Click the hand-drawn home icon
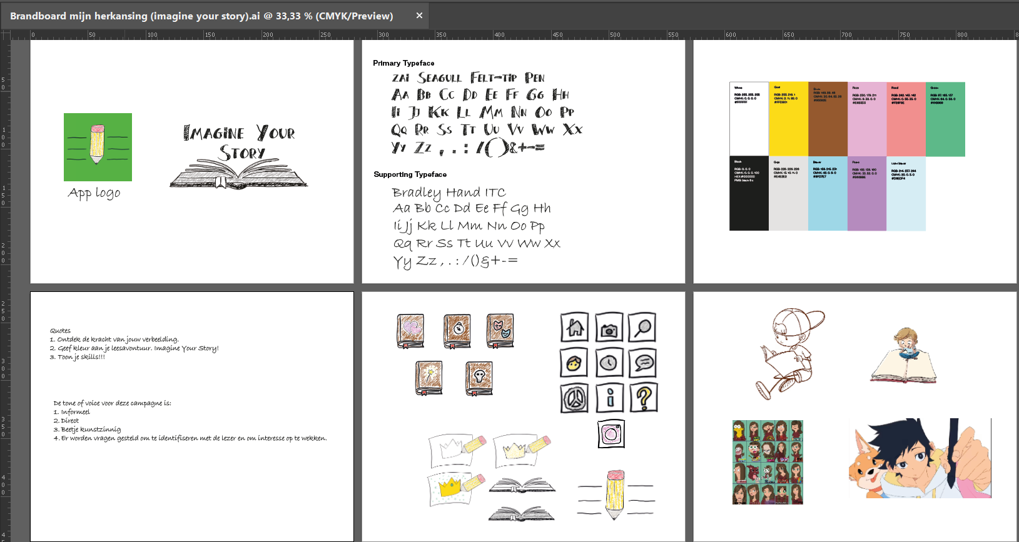1019x542 pixels. 575,328
